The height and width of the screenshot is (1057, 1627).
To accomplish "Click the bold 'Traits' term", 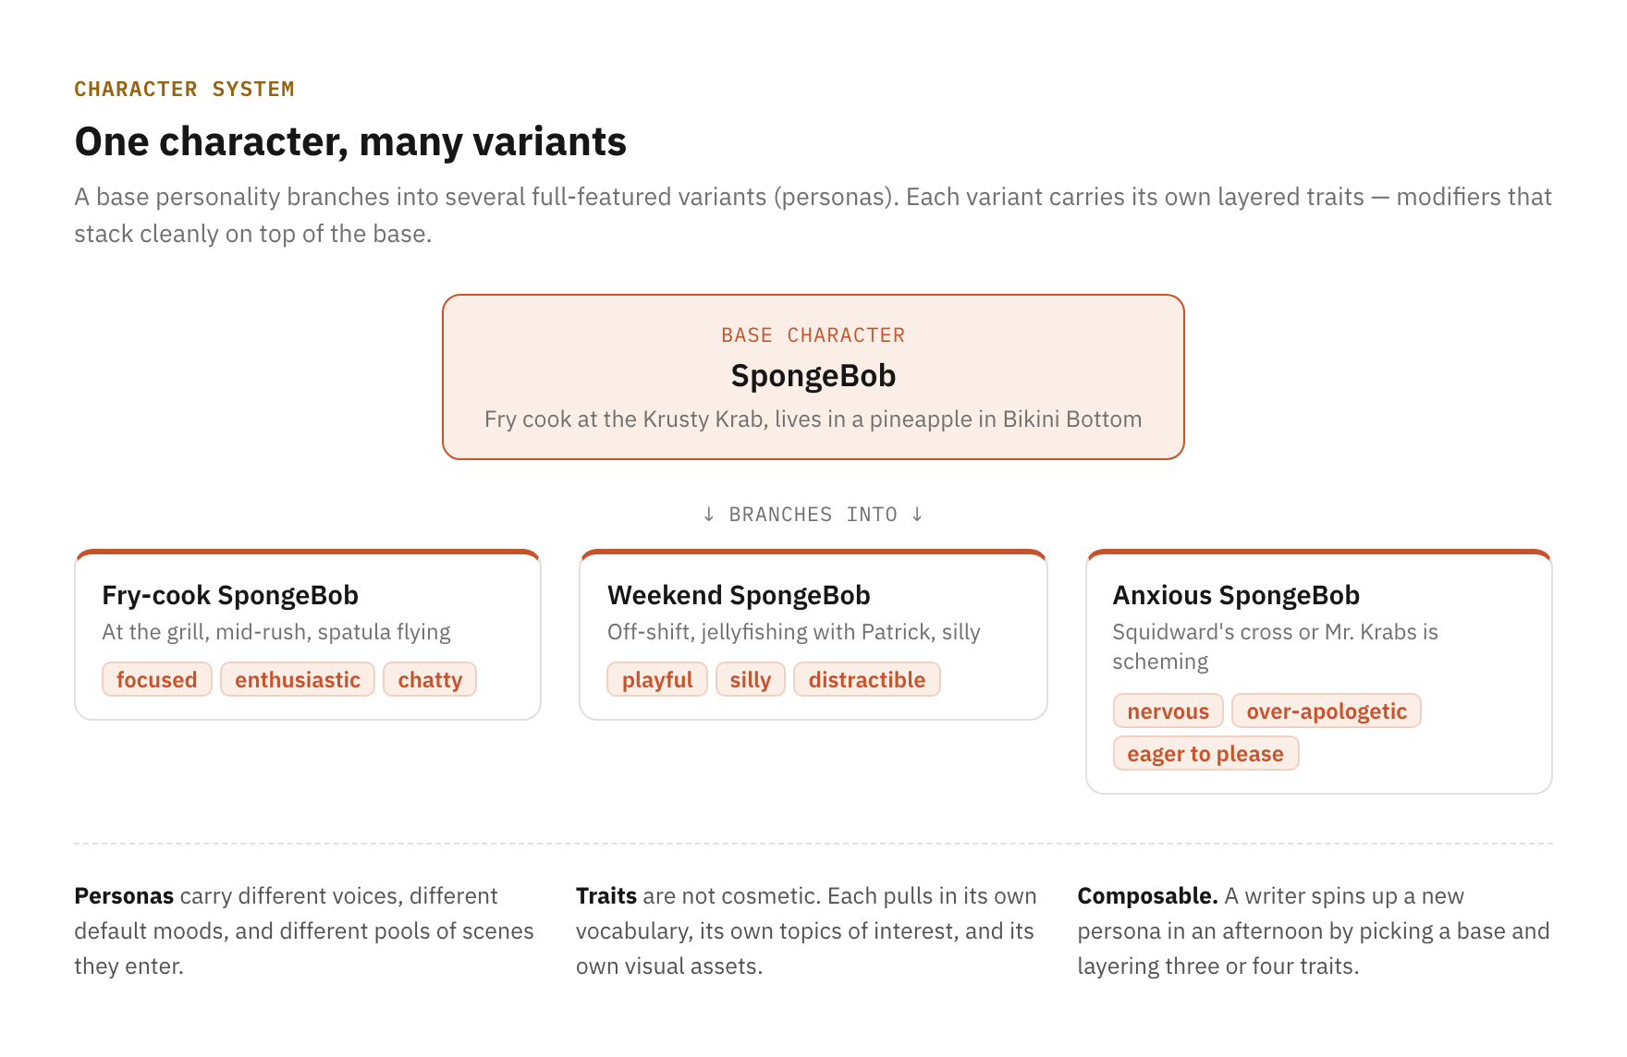I will pos(606,895).
